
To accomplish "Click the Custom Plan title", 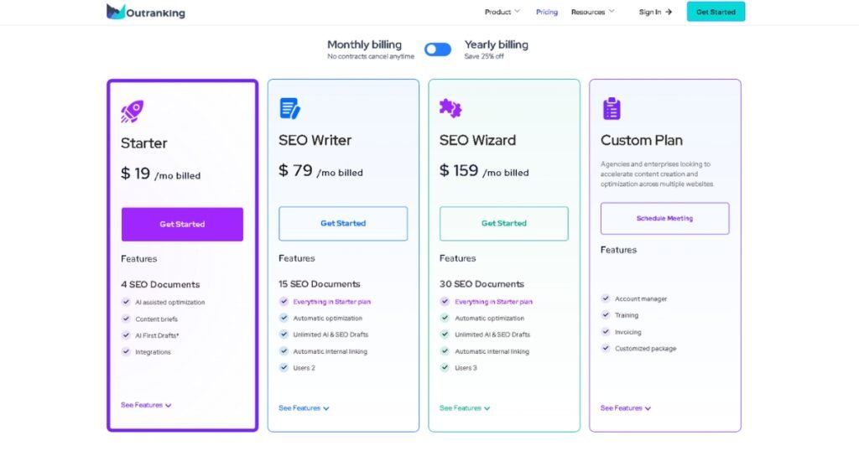I will coord(642,140).
